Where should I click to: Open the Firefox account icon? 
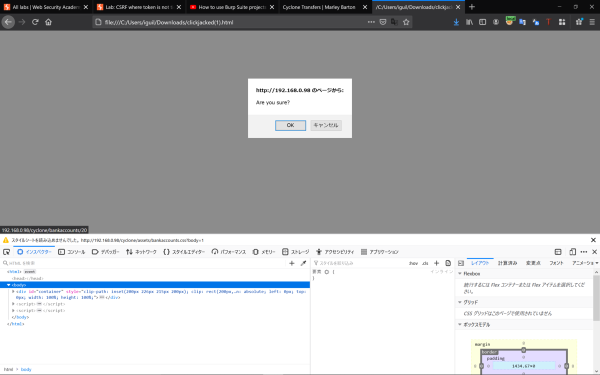(496, 22)
